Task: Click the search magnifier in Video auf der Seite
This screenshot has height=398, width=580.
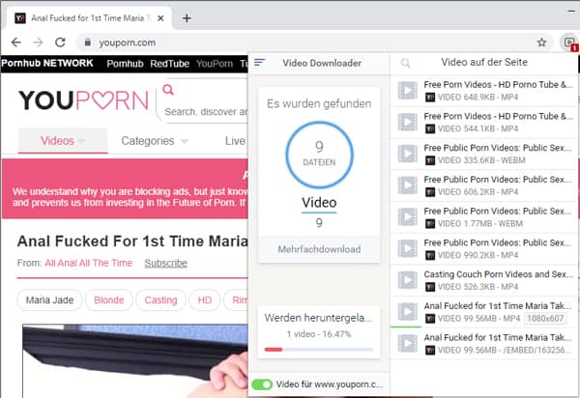Action: click(x=405, y=63)
